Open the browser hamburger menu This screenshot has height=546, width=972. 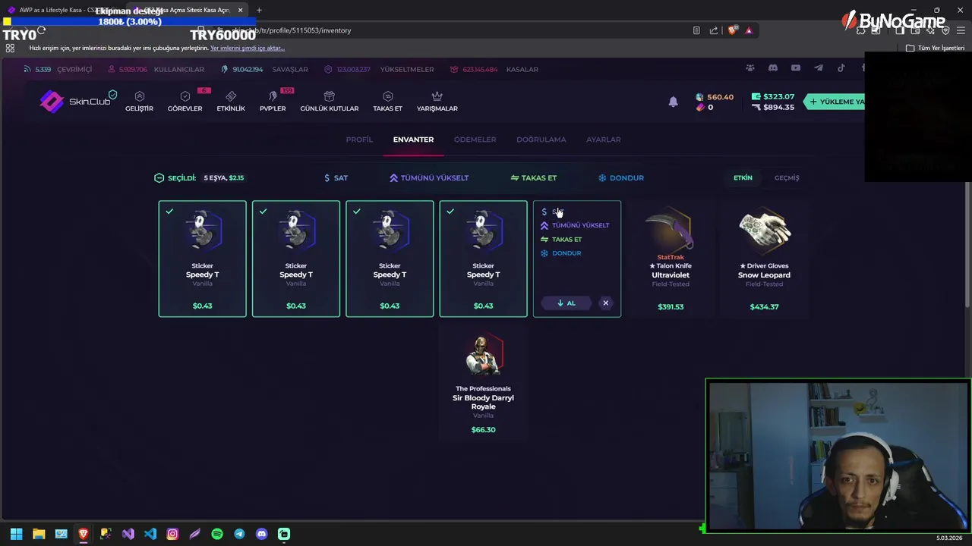coord(961,30)
